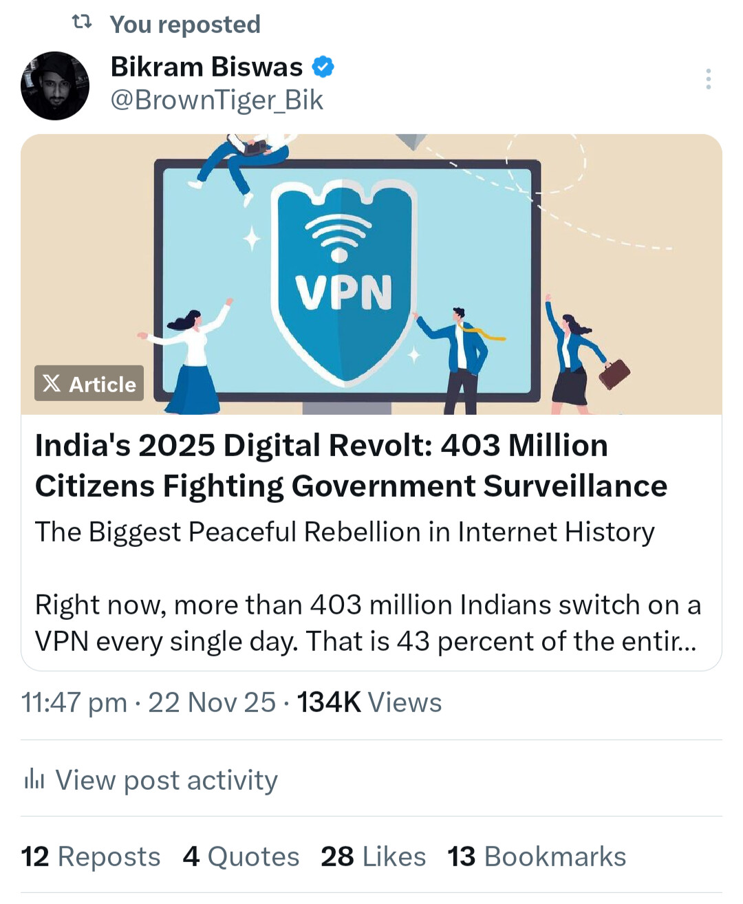Open the @BrownTiger_Bik handle

point(217,100)
